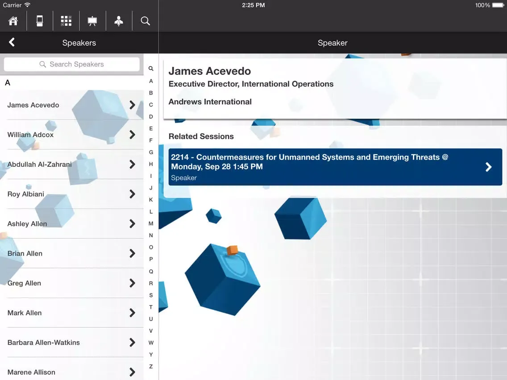
Task: Jump to letter S in index
Action: pyautogui.click(x=151, y=295)
